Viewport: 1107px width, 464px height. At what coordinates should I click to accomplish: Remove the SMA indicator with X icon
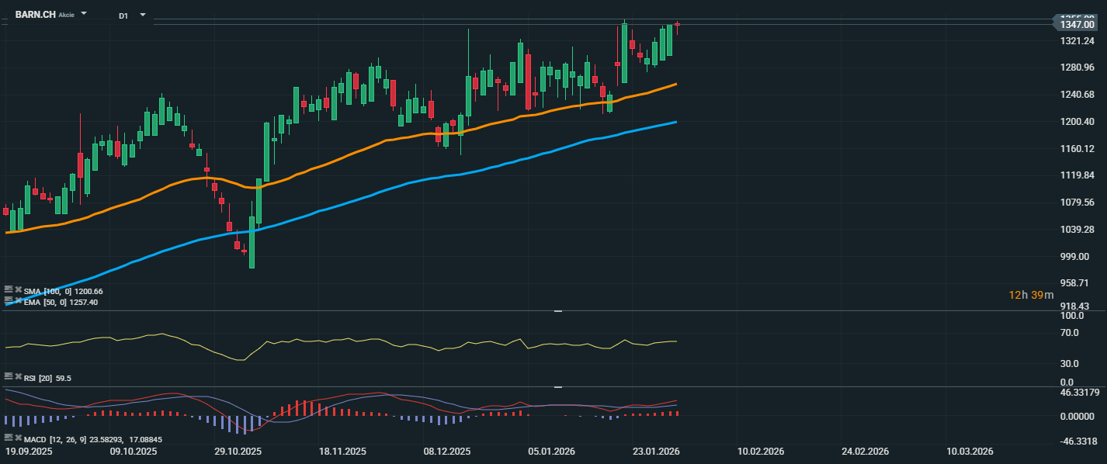(x=18, y=290)
